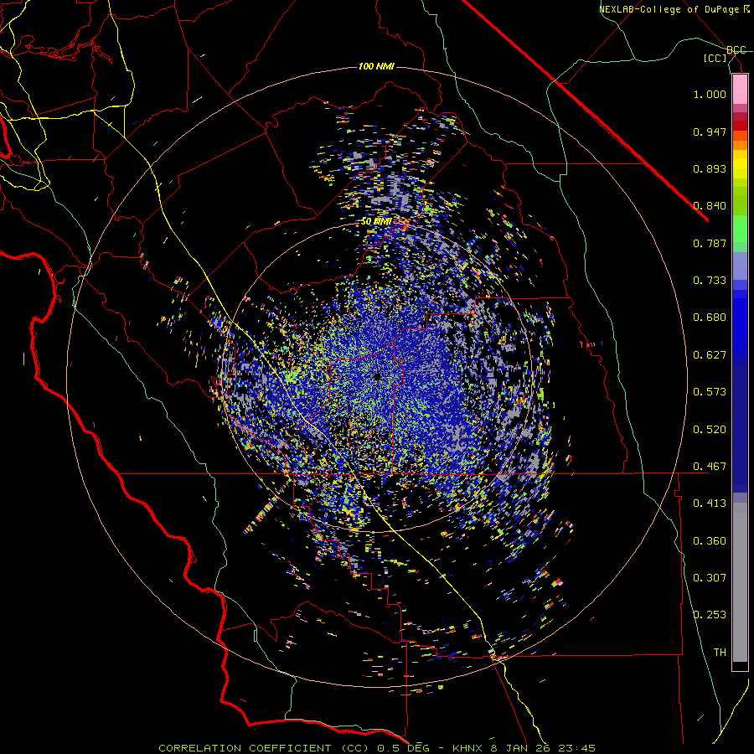Select the 0.360 legend value
The width and height of the screenshot is (754, 754).
710,541
